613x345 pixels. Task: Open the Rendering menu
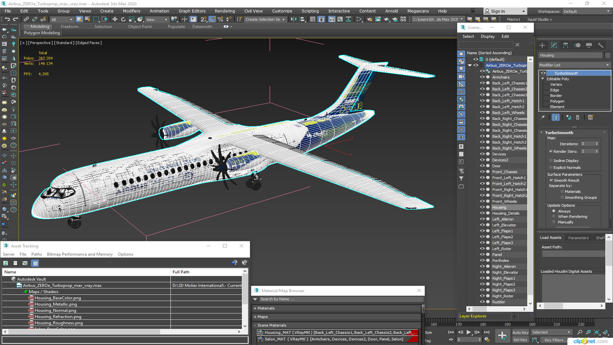coord(225,11)
